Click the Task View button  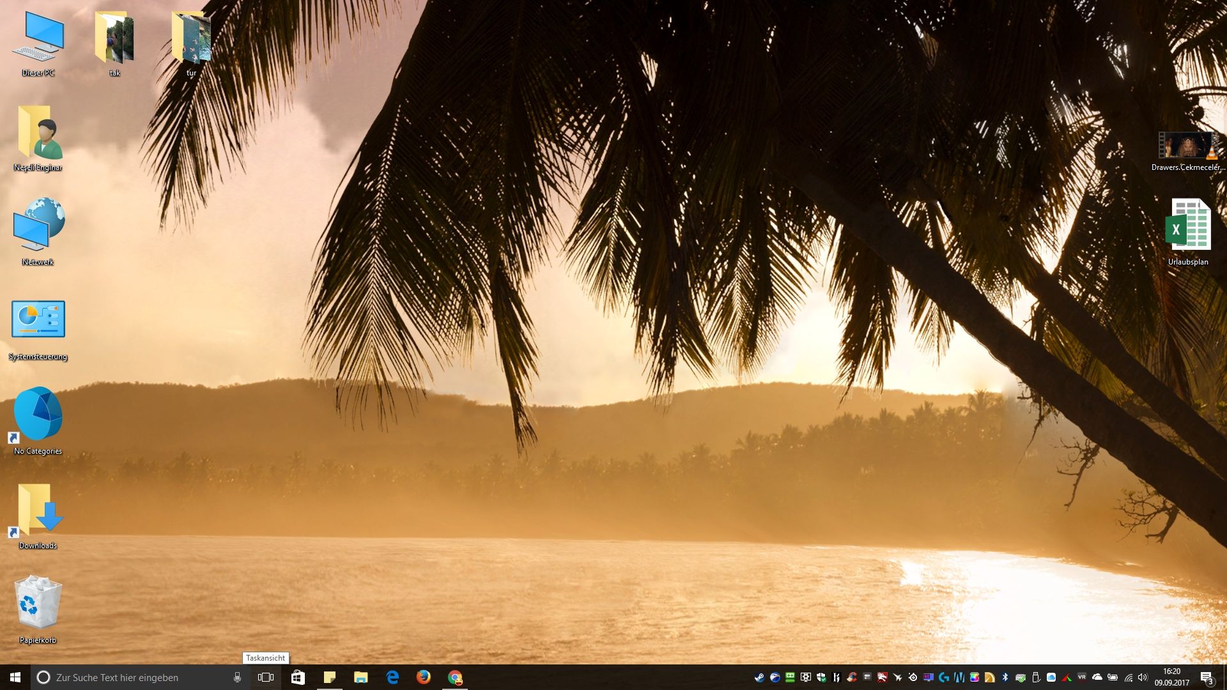pos(266,677)
